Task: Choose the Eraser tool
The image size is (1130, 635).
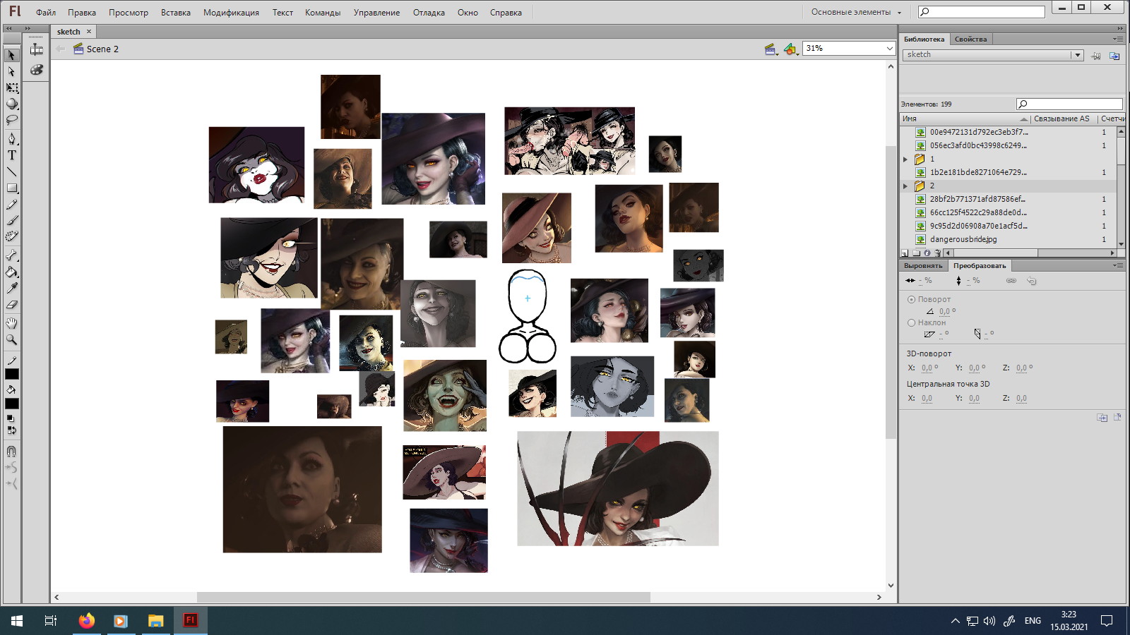Action: [x=11, y=305]
